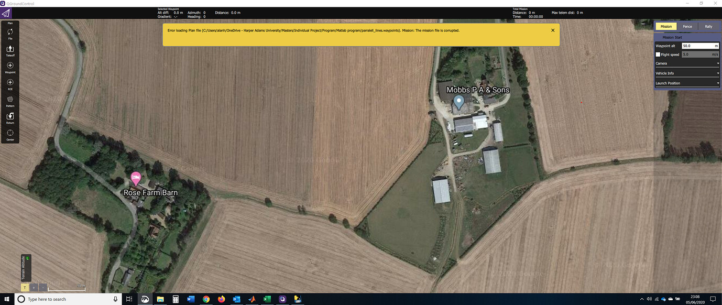Expand the Camera section
This screenshot has width=722, height=305.
[x=687, y=63]
